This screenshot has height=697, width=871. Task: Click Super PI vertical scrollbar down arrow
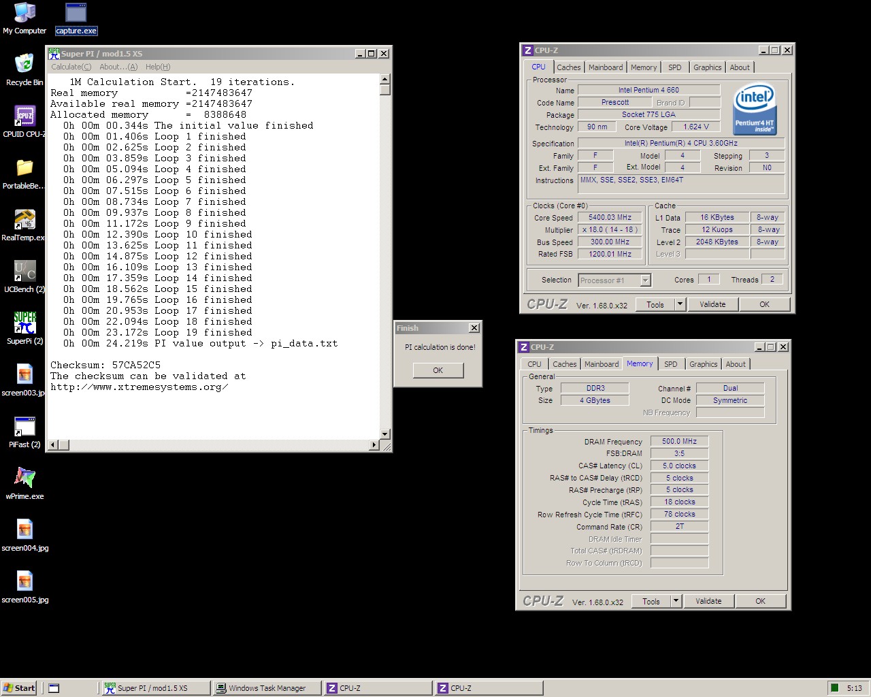[384, 434]
